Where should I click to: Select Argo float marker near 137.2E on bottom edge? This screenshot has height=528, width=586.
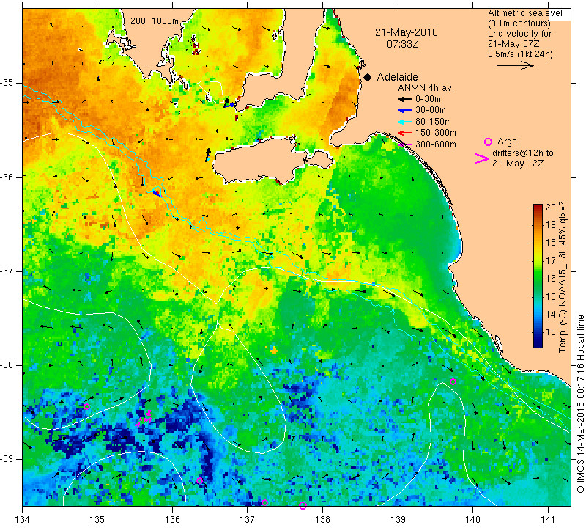[264, 502]
